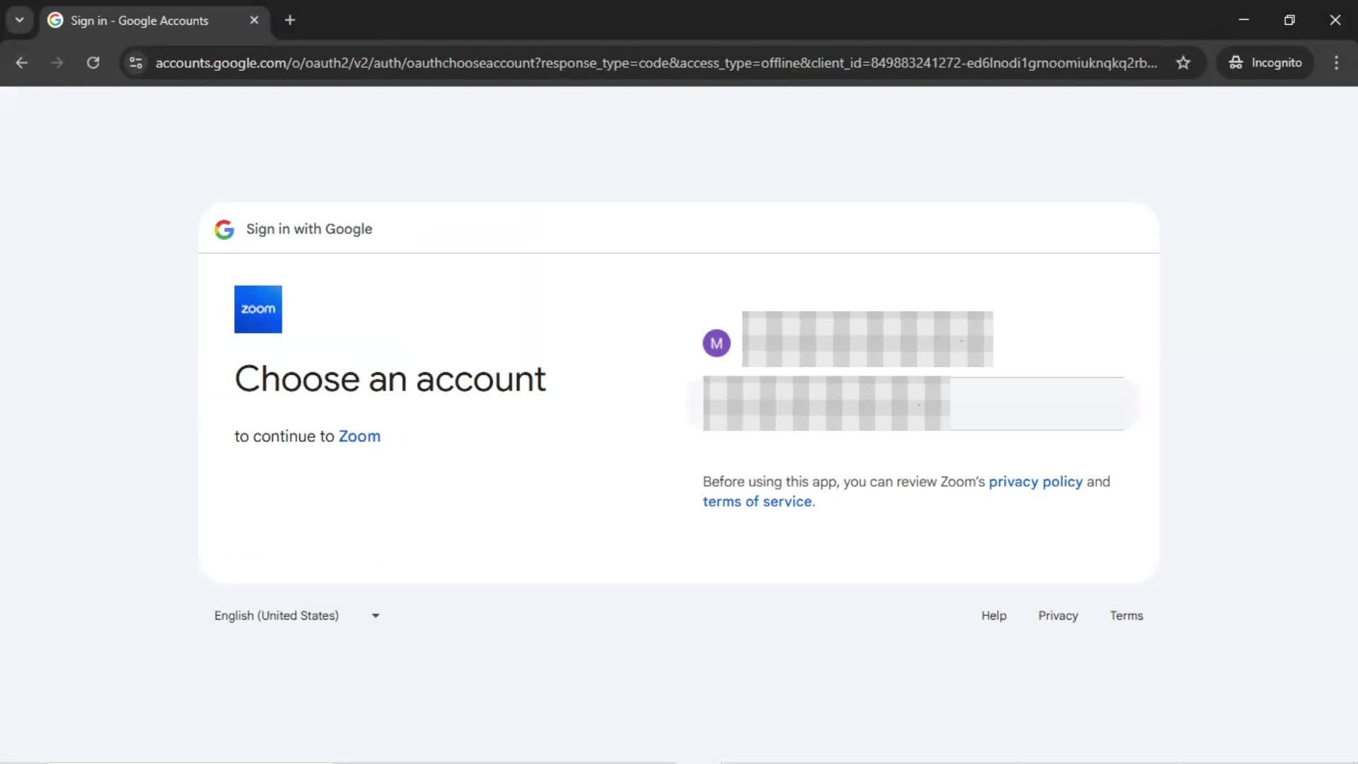Viewport: 1358px width, 764px height.
Task: Reload the Google sign-in page
Action: (x=93, y=62)
